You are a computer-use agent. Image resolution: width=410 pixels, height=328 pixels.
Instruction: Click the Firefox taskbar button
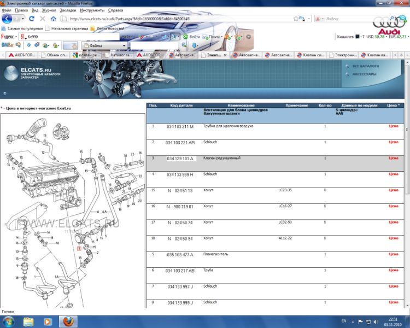pyautogui.click(x=68, y=321)
